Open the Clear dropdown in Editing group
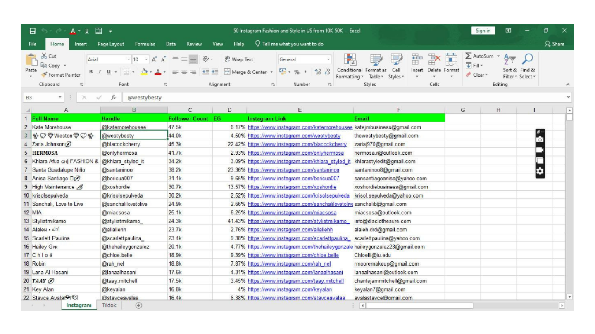 click(476, 75)
